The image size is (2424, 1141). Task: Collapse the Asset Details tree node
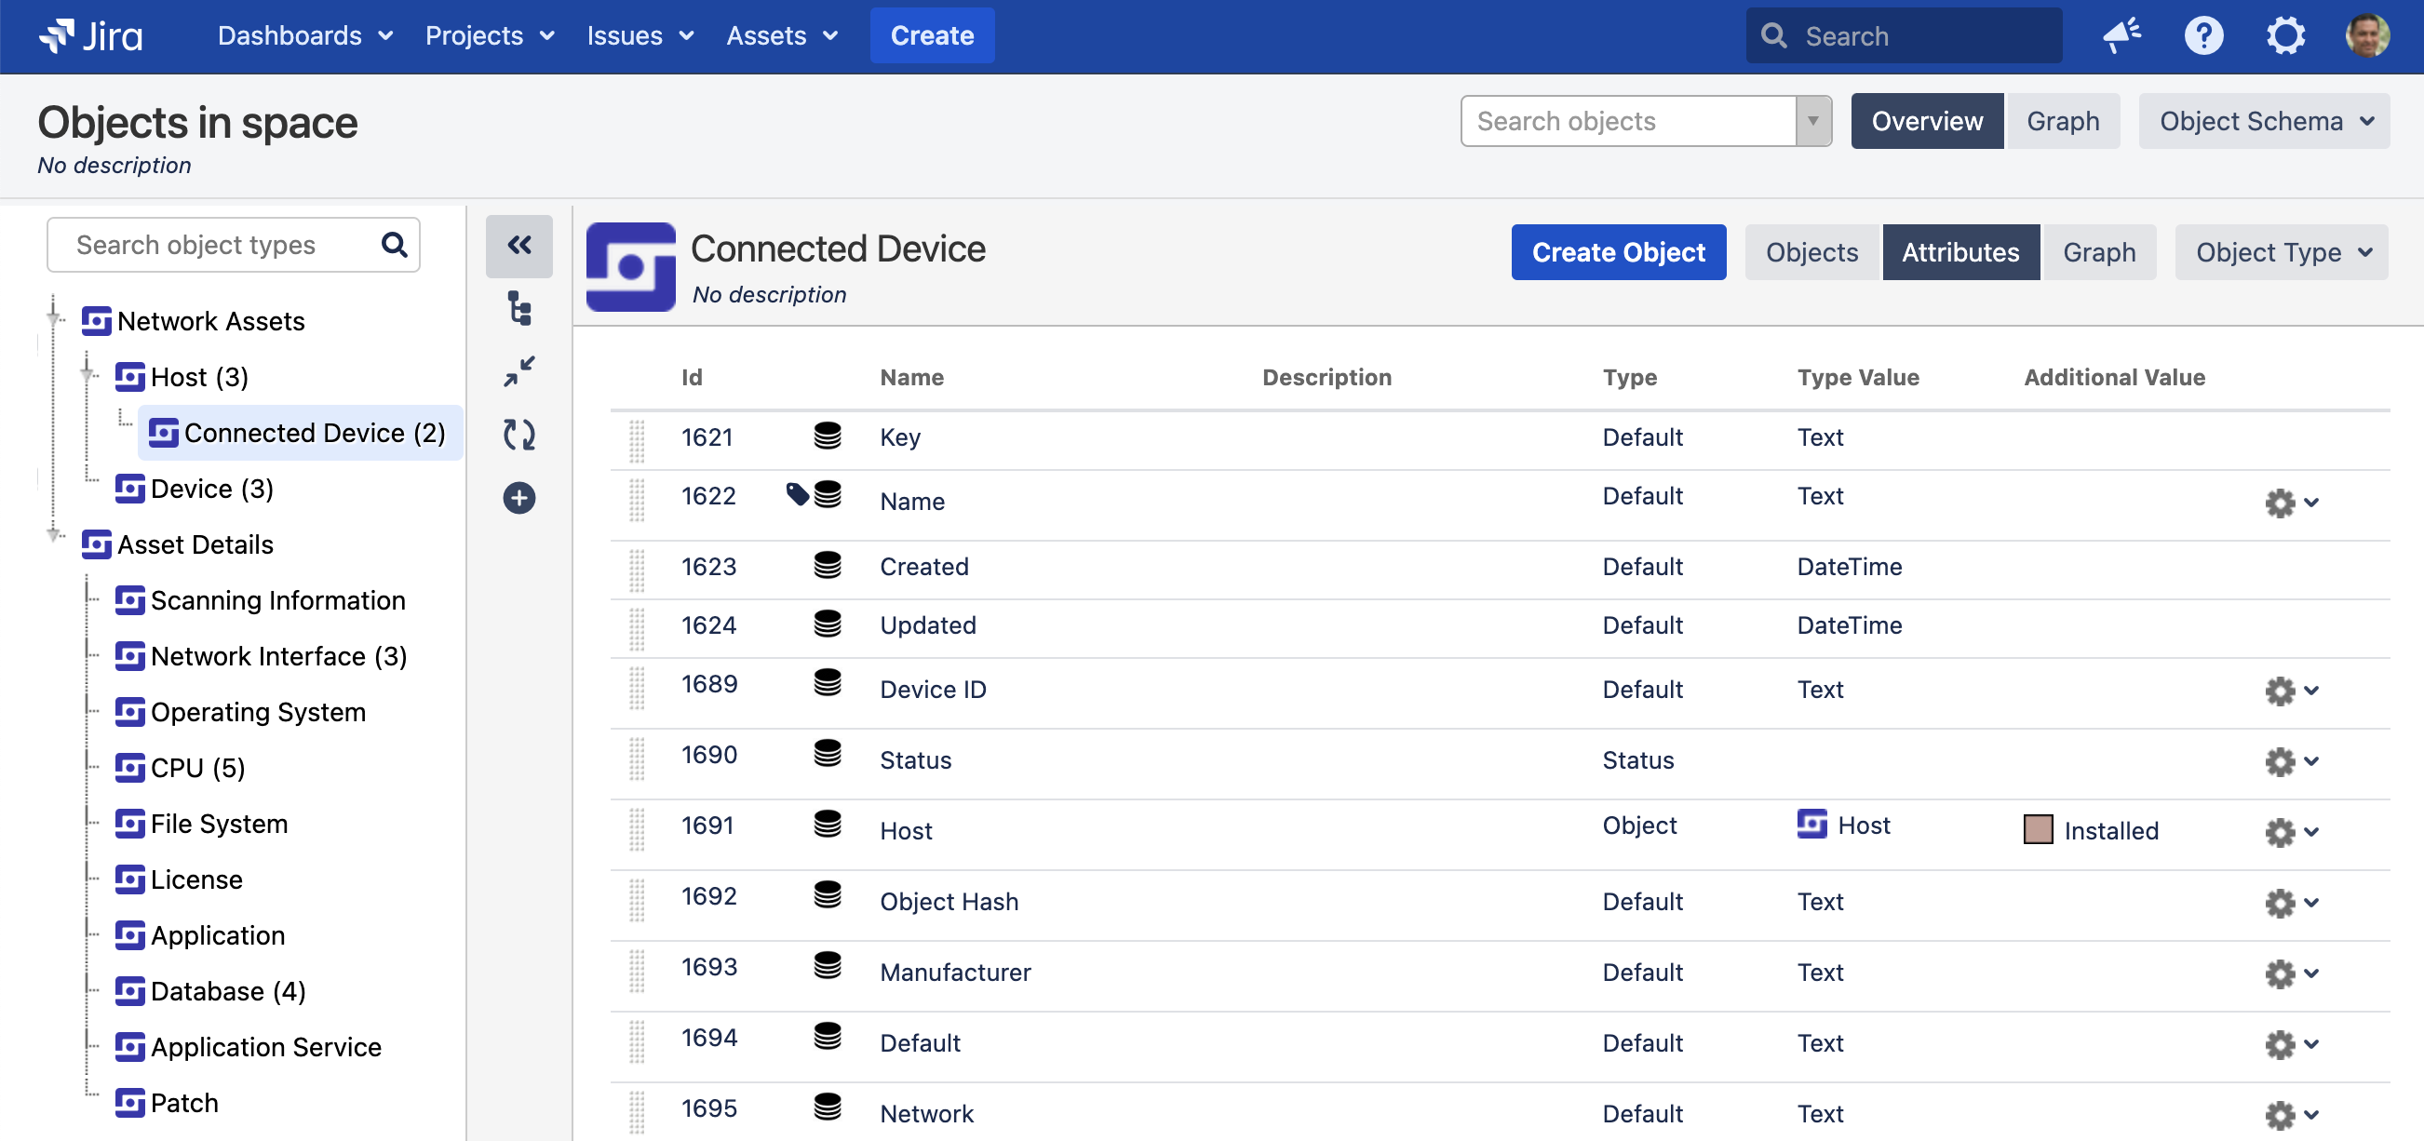pos(55,534)
